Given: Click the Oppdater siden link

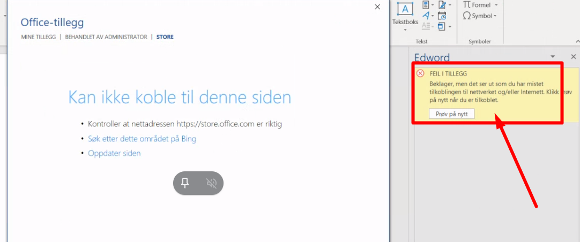Looking at the screenshot, I should point(114,153).
